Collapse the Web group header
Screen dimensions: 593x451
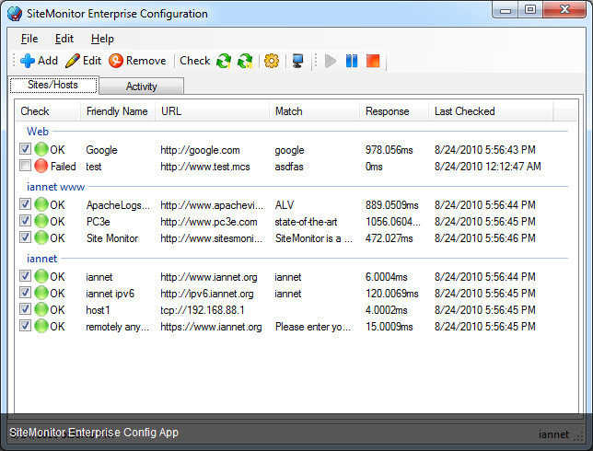[38, 132]
